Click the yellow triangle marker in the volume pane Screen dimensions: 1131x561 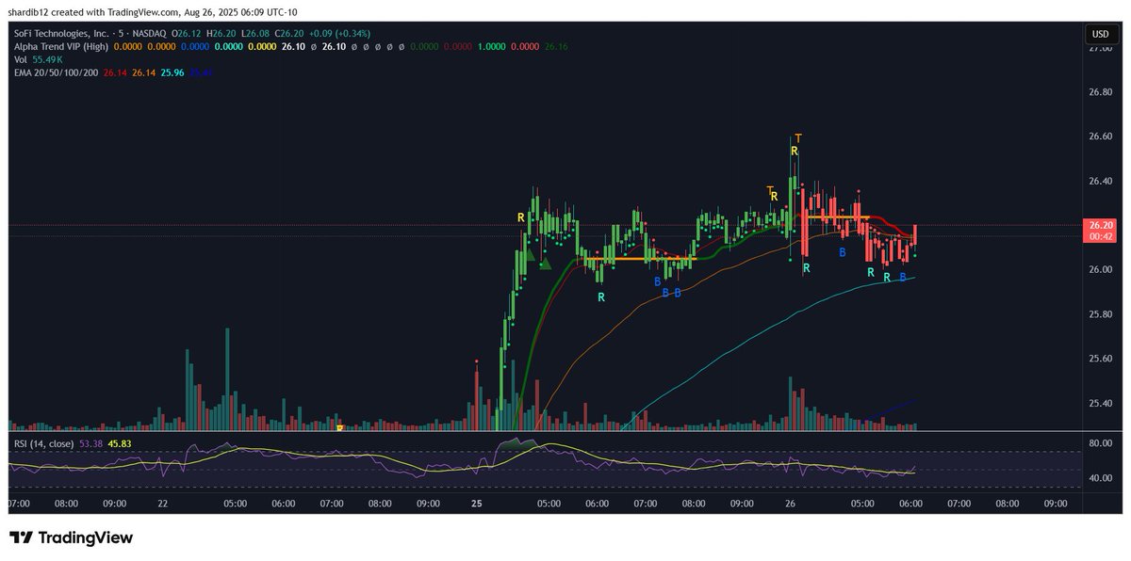pos(340,428)
